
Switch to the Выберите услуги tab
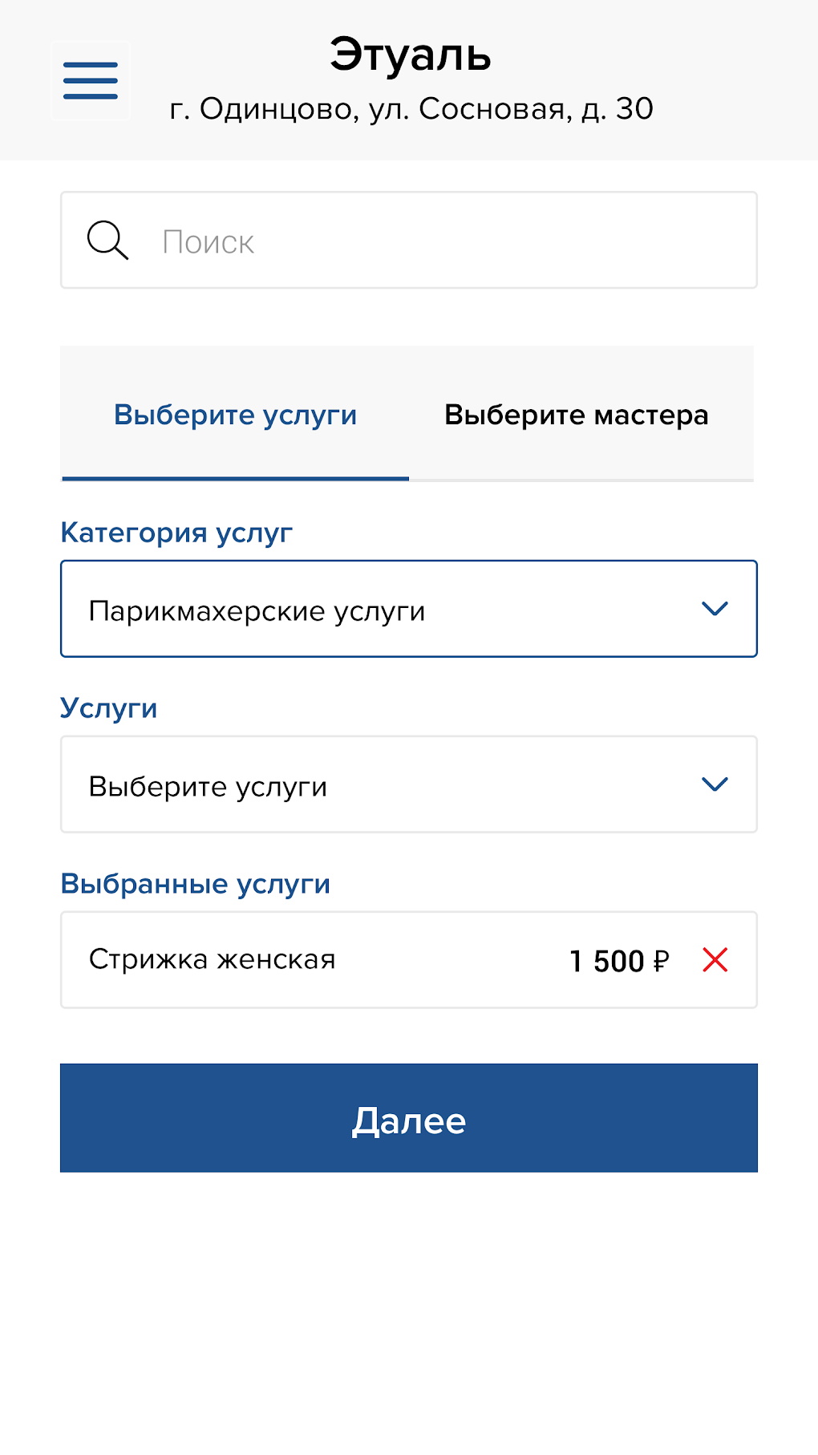click(x=235, y=415)
